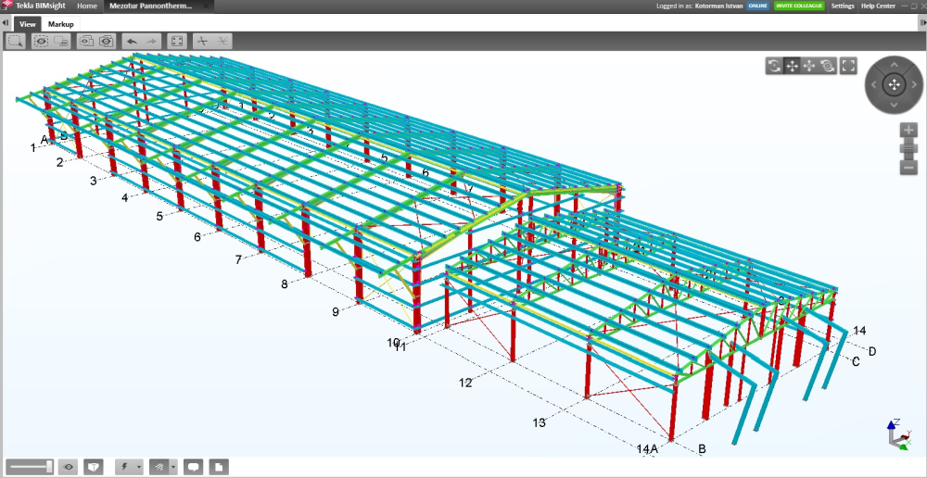Viewport: 927px width, 478px height.
Task: Open the comments speech bubble icon
Action: pyautogui.click(x=193, y=467)
